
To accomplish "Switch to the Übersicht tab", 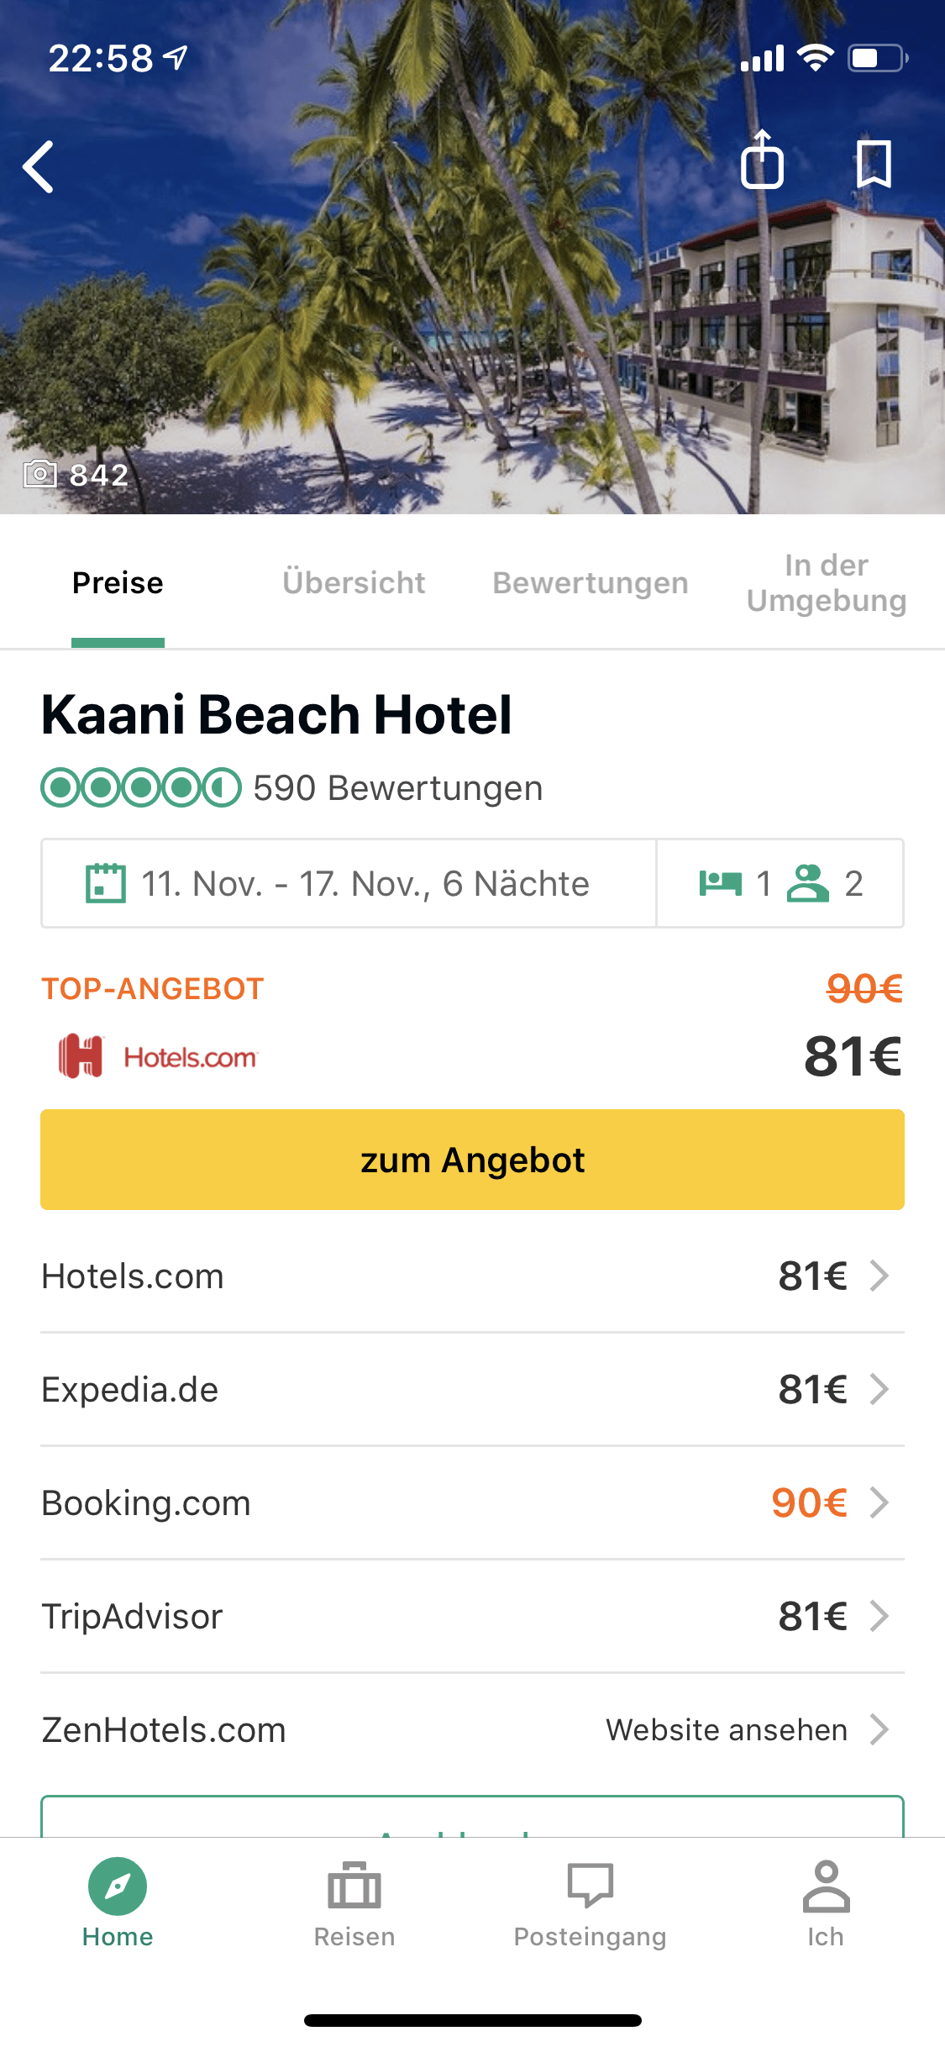I will (354, 582).
